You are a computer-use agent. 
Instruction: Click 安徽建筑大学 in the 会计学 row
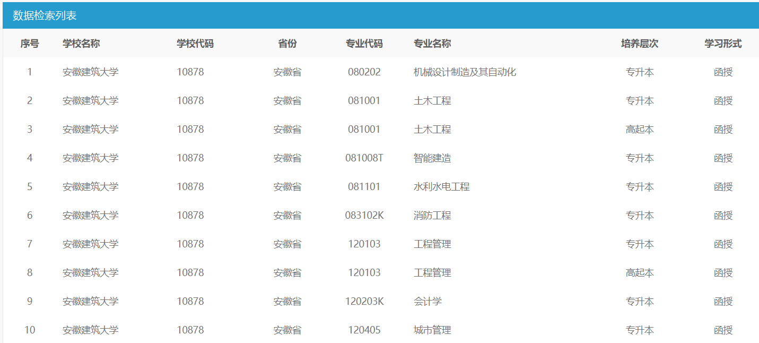coord(90,301)
